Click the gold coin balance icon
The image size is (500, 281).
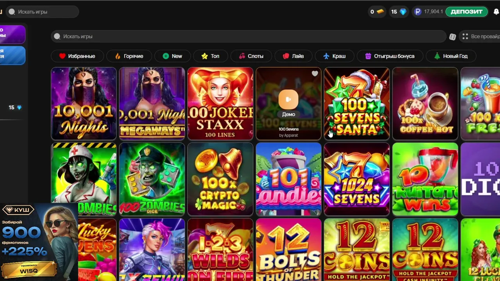(380, 12)
